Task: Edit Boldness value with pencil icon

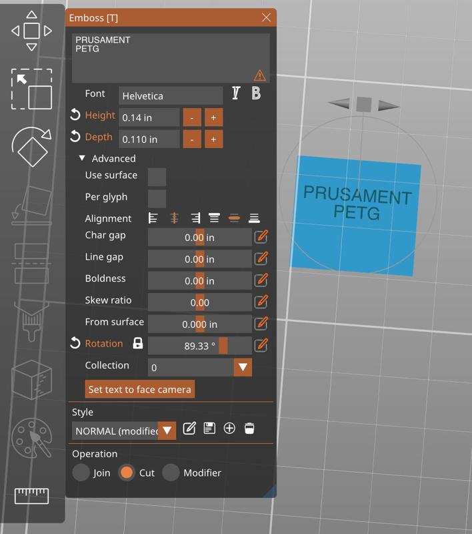Action: tap(261, 280)
